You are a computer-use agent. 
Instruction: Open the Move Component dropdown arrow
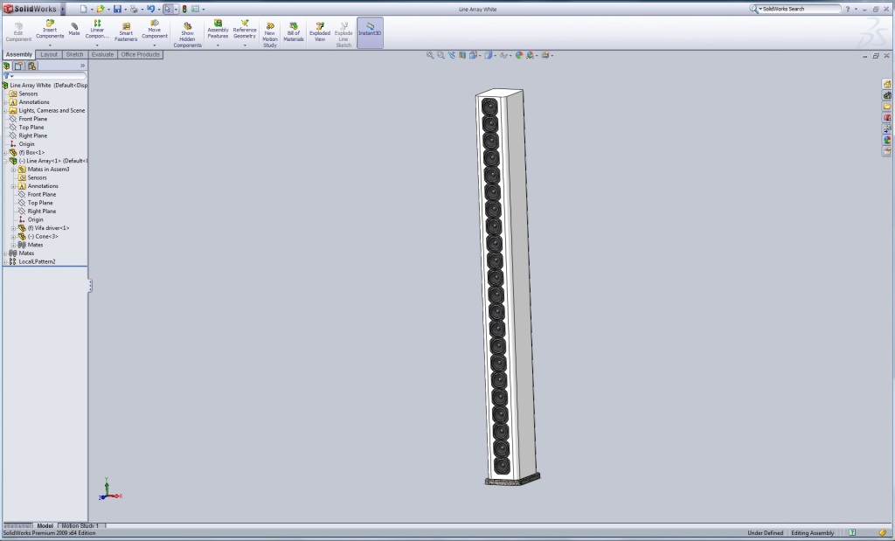click(x=155, y=45)
